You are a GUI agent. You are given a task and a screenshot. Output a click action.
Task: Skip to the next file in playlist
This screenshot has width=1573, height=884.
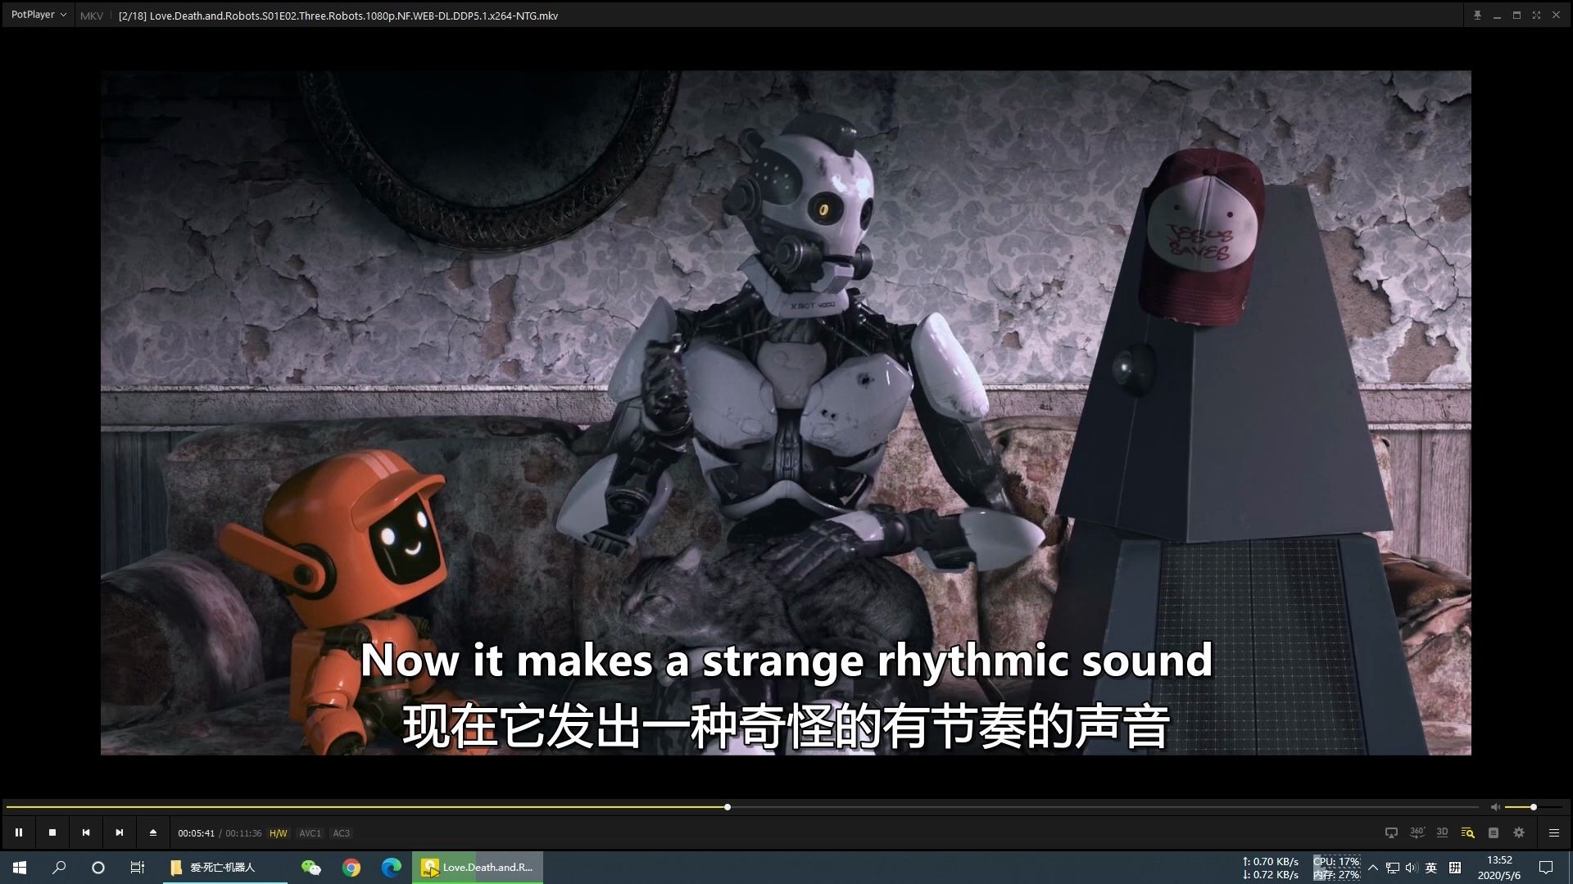click(x=120, y=832)
